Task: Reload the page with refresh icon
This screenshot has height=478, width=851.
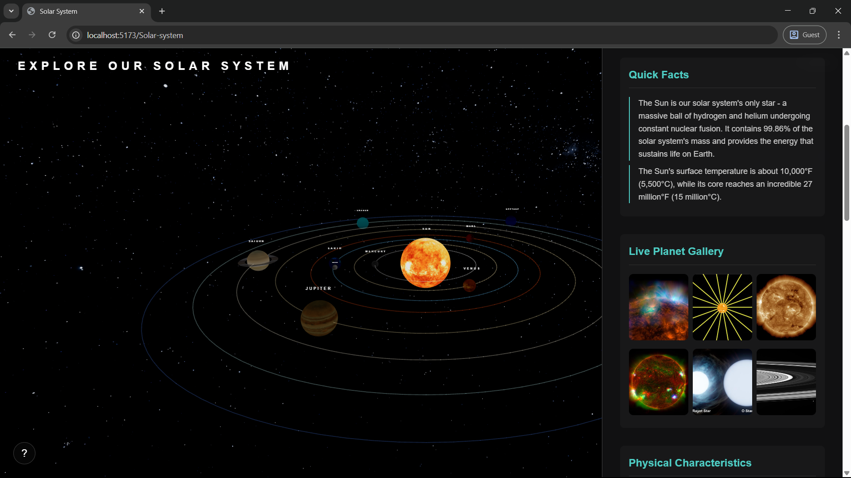Action: point(52,35)
